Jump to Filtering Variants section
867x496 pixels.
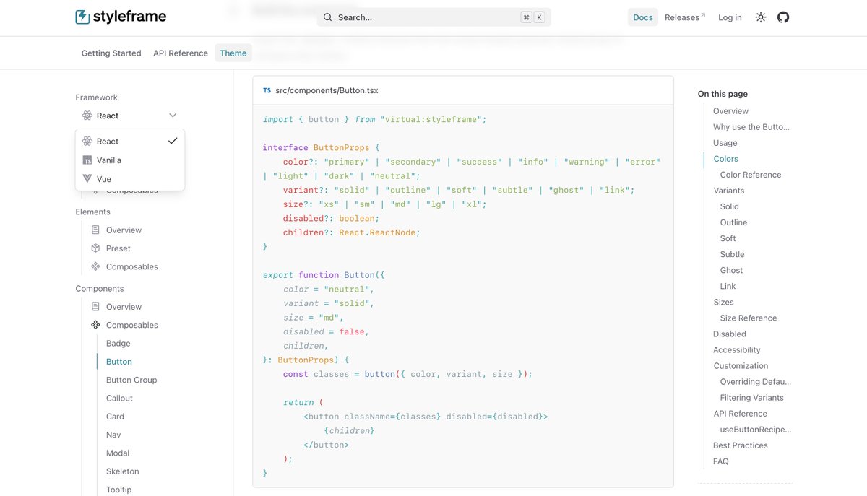752,398
